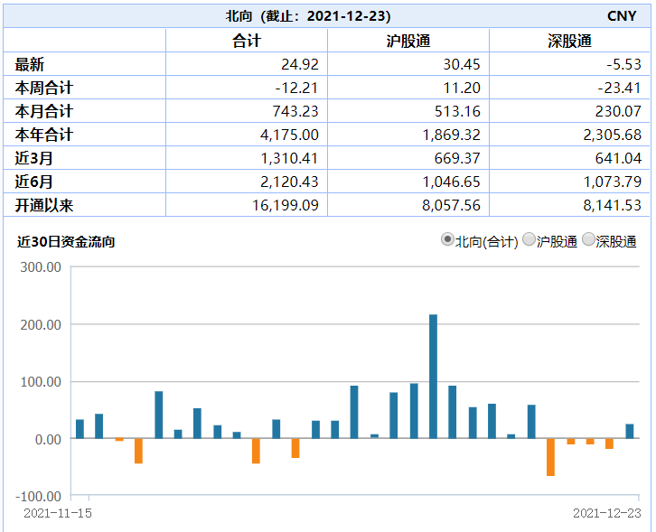Click the first blue bar for 2021-11-15
The height and width of the screenshot is (532, 656).
coord(80,429)
